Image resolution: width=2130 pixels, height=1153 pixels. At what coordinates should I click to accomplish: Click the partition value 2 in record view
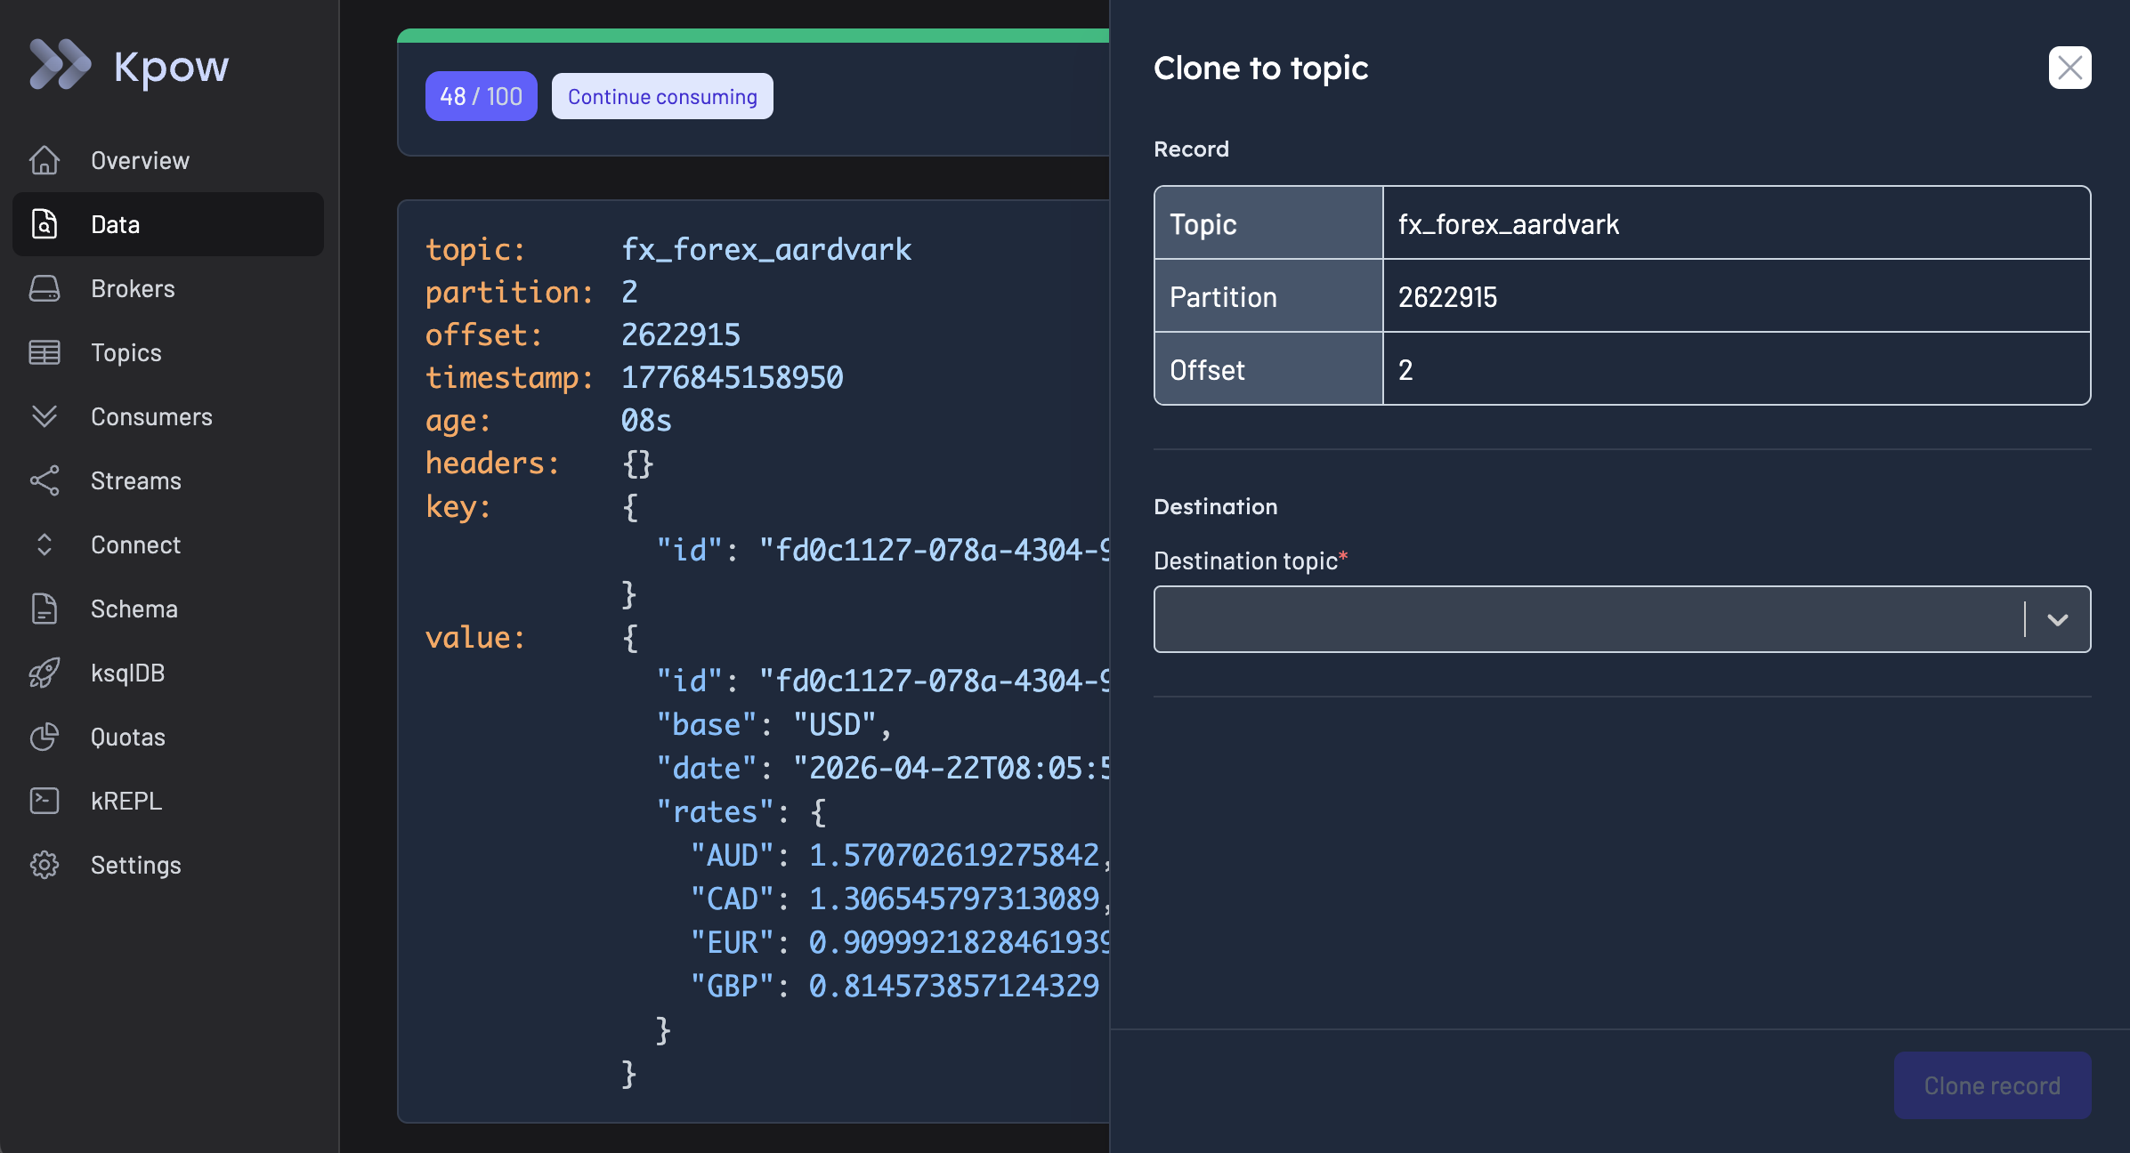(629, 292)
